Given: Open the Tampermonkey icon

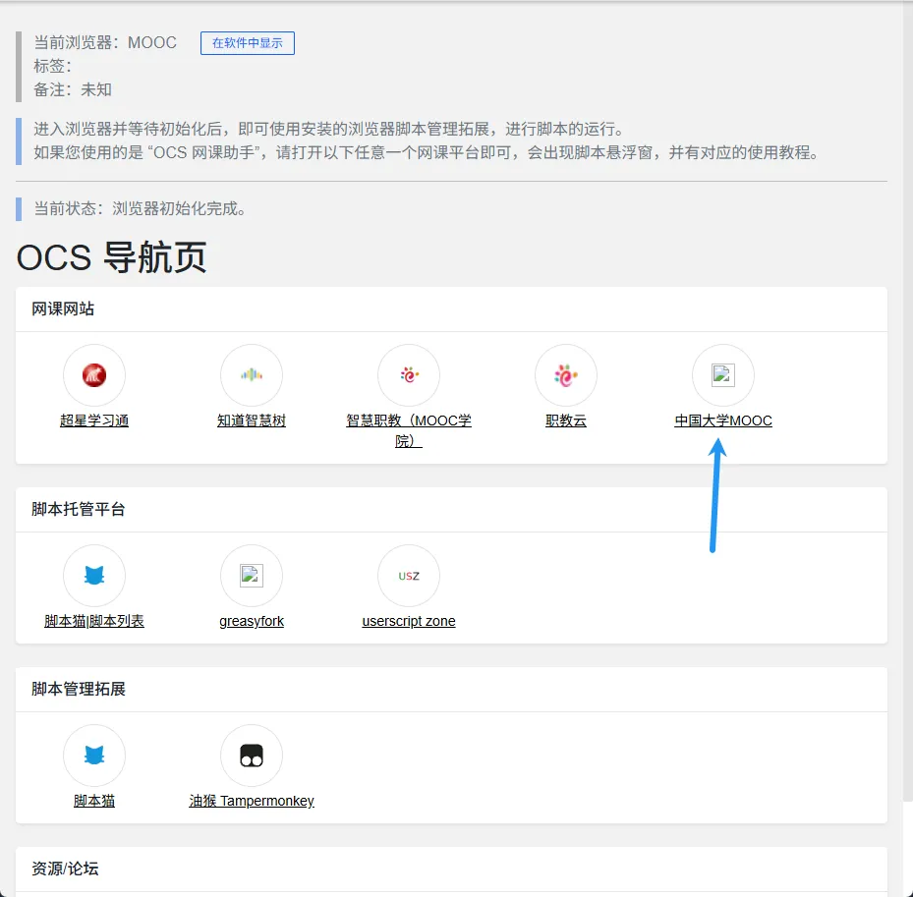Looking at the screenshot, I should 252,756.
